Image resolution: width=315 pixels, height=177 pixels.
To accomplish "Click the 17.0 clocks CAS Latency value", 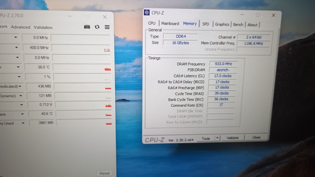I will click(223, 76).
